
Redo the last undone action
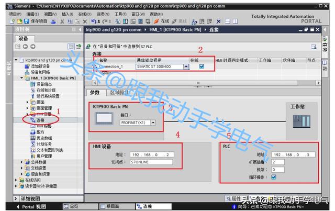point(105,21)
